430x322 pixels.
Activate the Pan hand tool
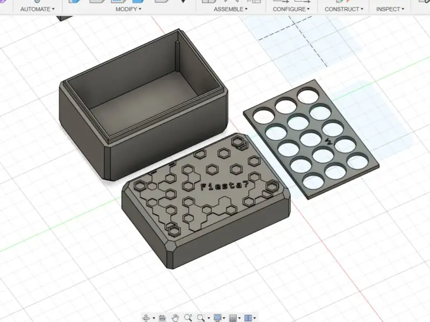(175, 318)
